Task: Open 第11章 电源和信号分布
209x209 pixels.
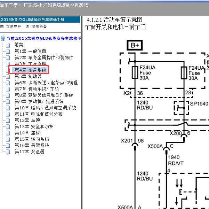Action: click(38, 114)
